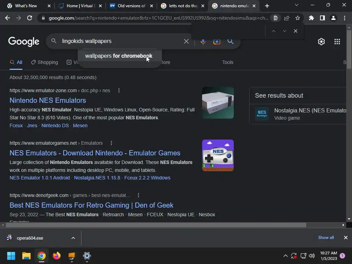The width and height of the screenshot is (352, 264).
Task: Switch to the What's New tab
Action: [x=26, y=6]
